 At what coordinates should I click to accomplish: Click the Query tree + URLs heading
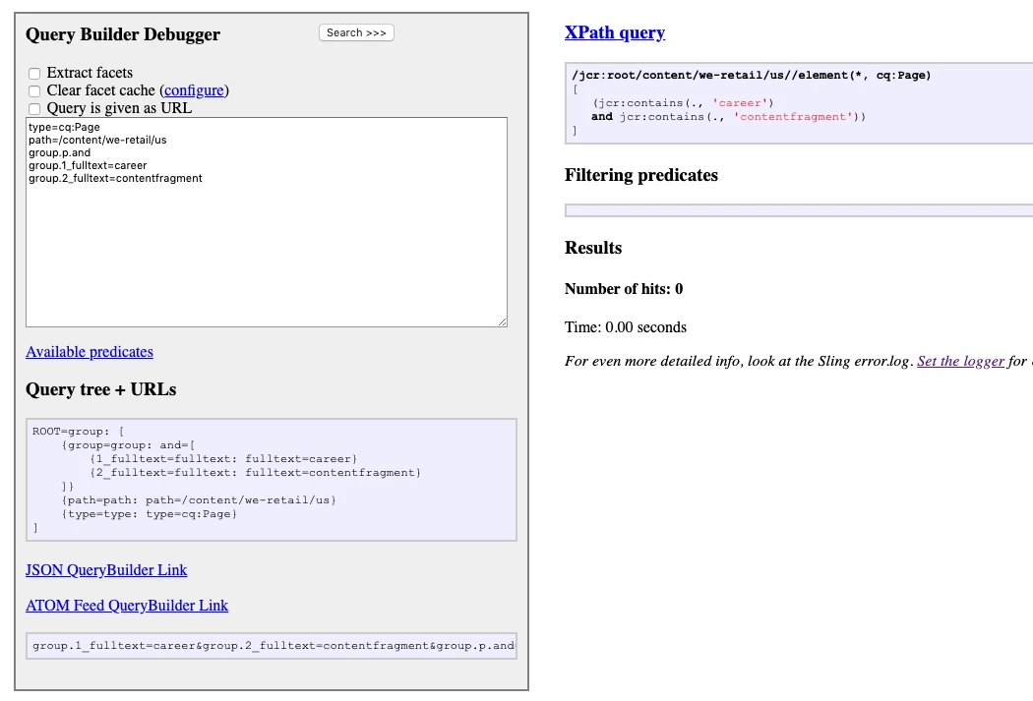(100, 389)
